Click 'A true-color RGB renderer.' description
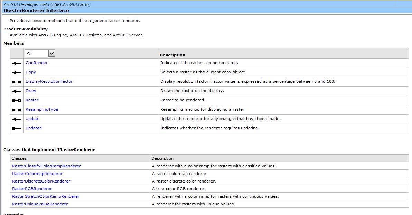Screen dimensions: 412x215 [x=179, y=189]
